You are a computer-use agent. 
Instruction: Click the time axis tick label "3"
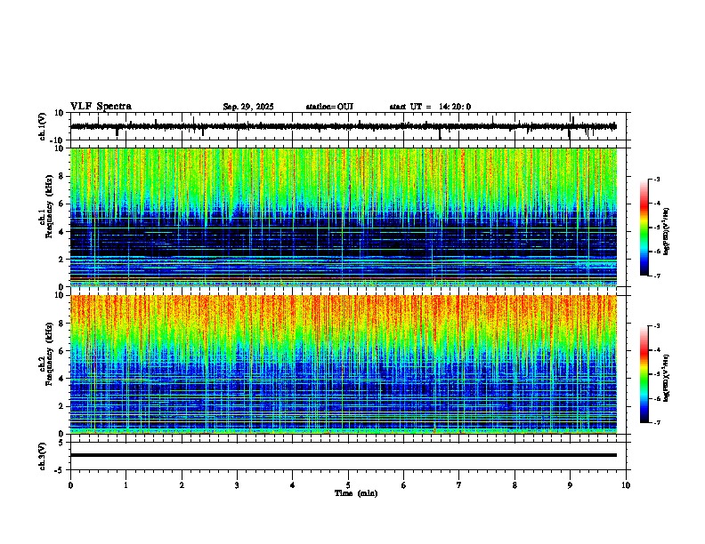237,485
